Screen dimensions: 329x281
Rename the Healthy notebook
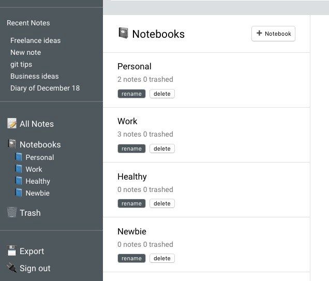click(131, 203)
